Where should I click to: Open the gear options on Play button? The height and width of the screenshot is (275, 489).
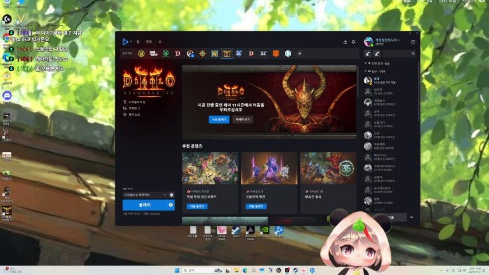[171, 205]
